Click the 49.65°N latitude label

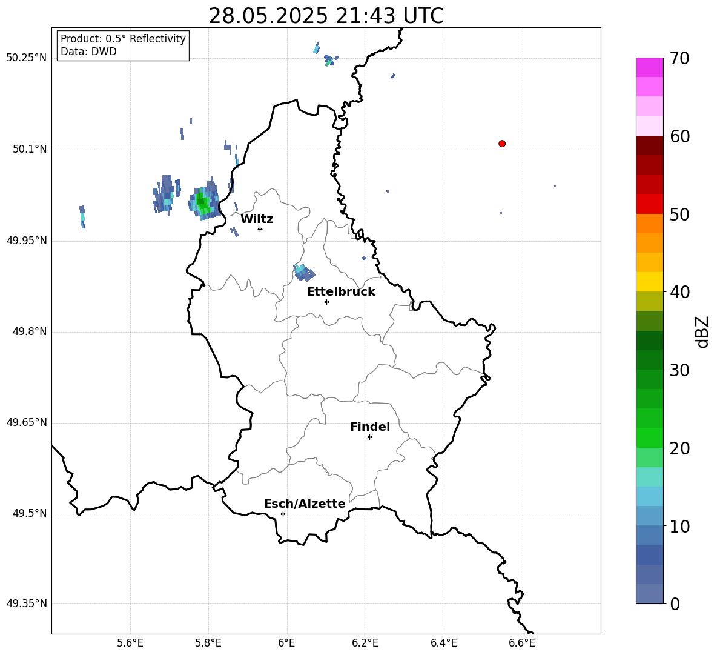27,422
